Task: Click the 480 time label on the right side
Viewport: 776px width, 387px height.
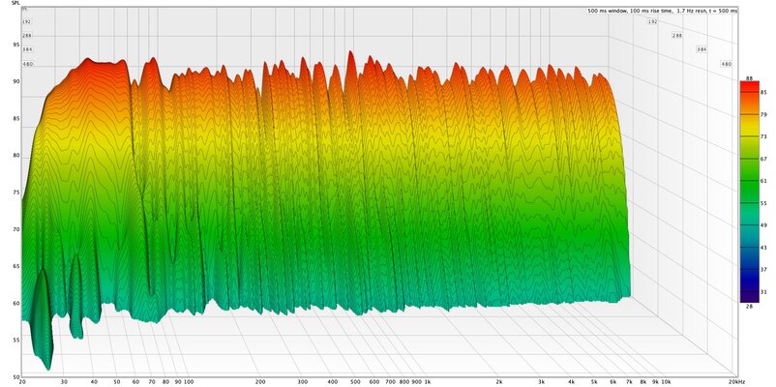Action: [x=726, y=64]
